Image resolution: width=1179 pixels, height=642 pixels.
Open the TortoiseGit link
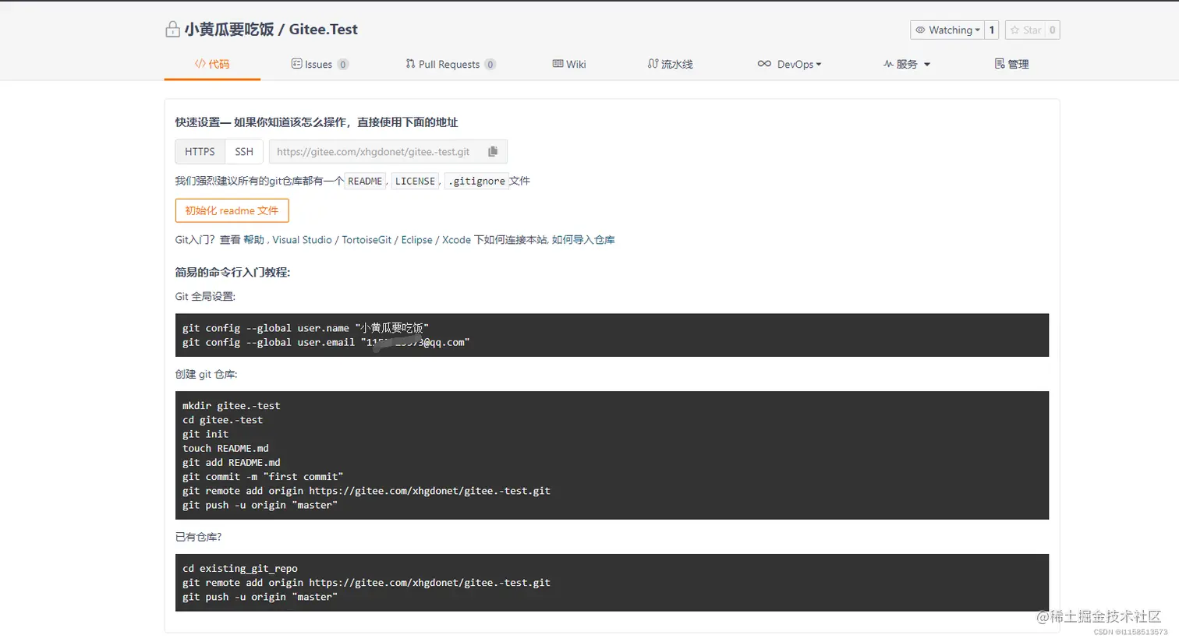(366, 240)
